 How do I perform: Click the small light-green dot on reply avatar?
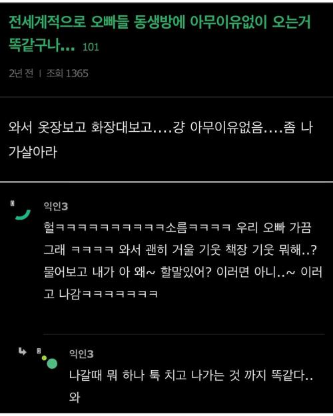click(x=44, y=358)
